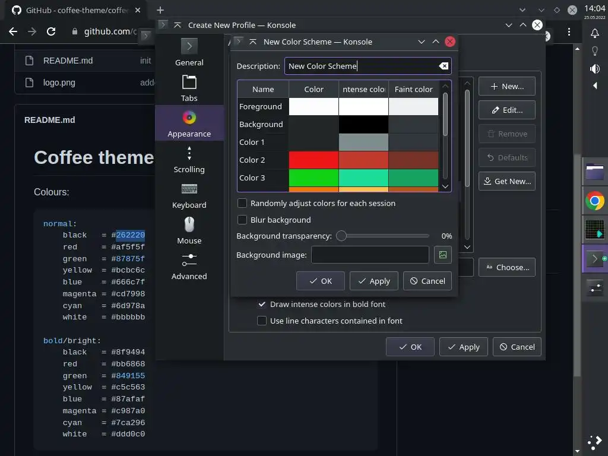The width and height of the screenshot is (608, 456).
Task: Click the sidebar collapse triangle in side panel
Action: [x=595, y=85]
